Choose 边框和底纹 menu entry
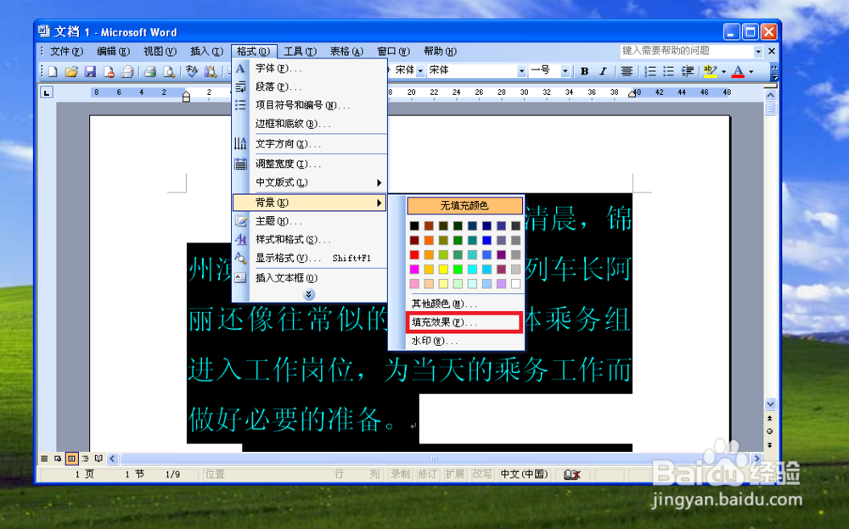The height and width of the screenshot is (529, 849). click(310, 124)
